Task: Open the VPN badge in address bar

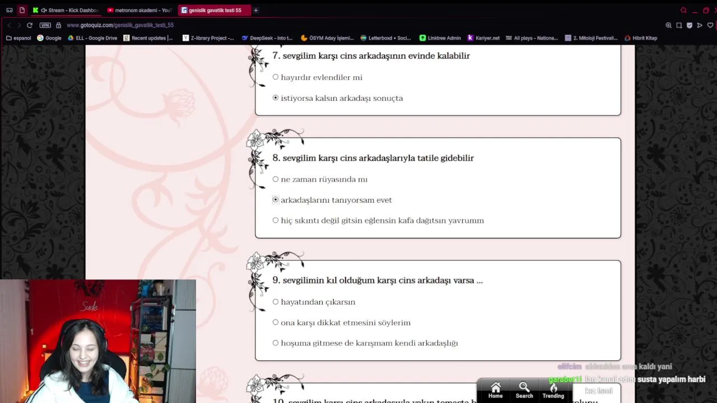Action: point(45,25)
